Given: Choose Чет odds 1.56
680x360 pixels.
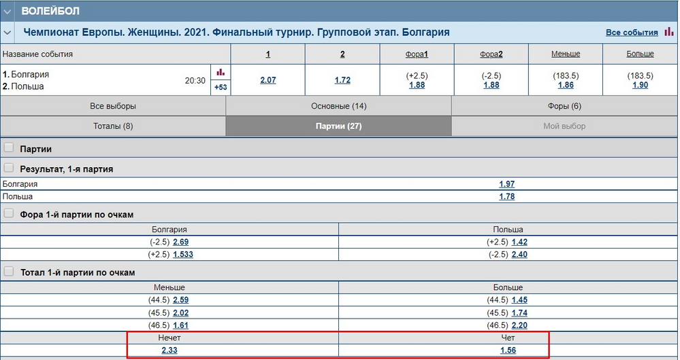Looking at the screenshot, I should click(x=507, y=350).
